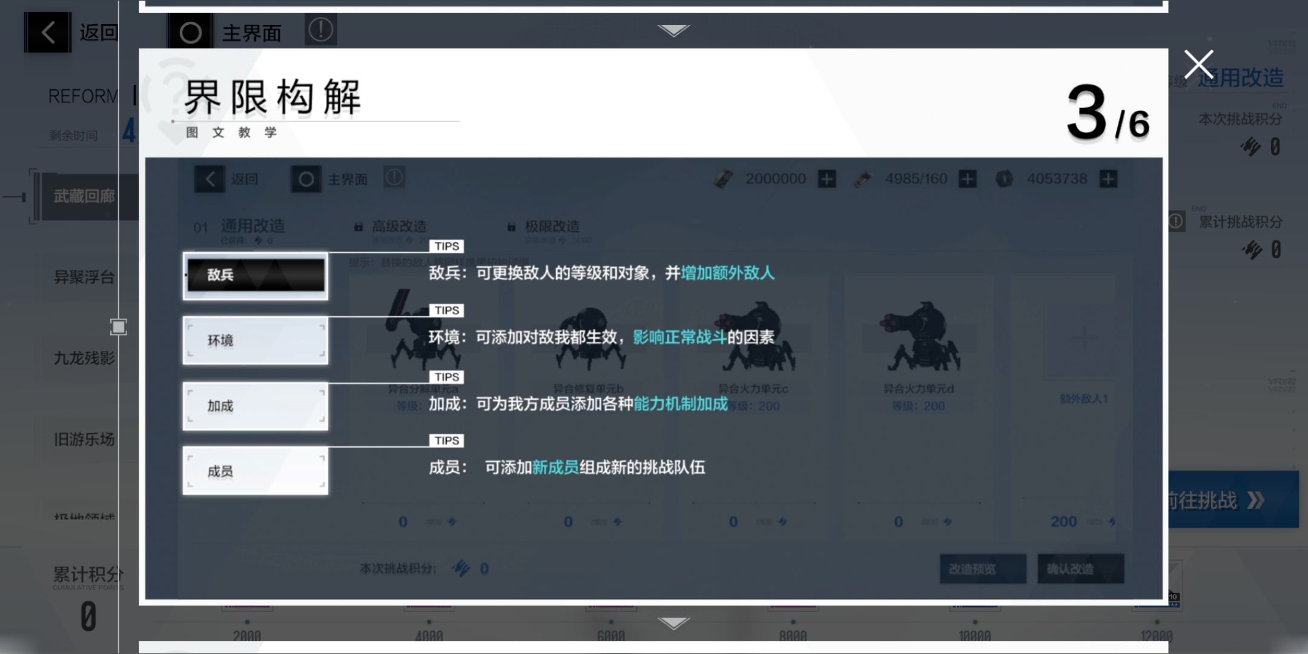
Task: Select the 环境 tab in the tutorial
Action: tap(256, 340)
